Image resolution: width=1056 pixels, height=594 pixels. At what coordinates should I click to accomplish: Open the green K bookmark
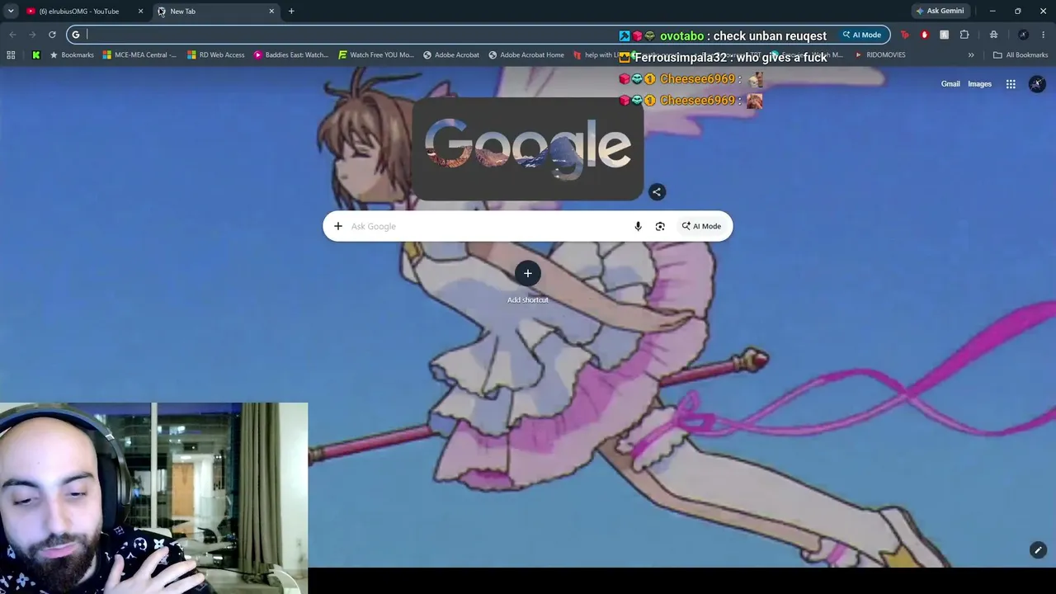click(x=36, y=55)
